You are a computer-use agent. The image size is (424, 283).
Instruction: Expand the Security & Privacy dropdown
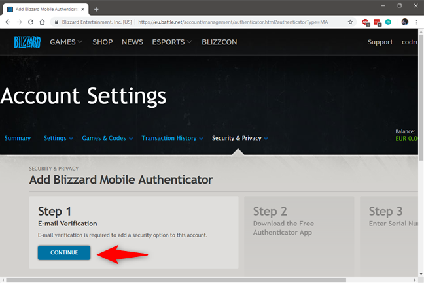(240, 138)
